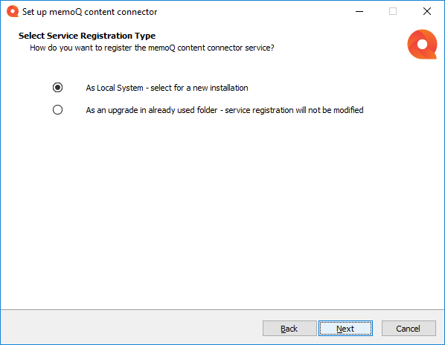Select the As Local System radio button
Viewport: 445px width, 345px height.
click(x=57, y=87)
